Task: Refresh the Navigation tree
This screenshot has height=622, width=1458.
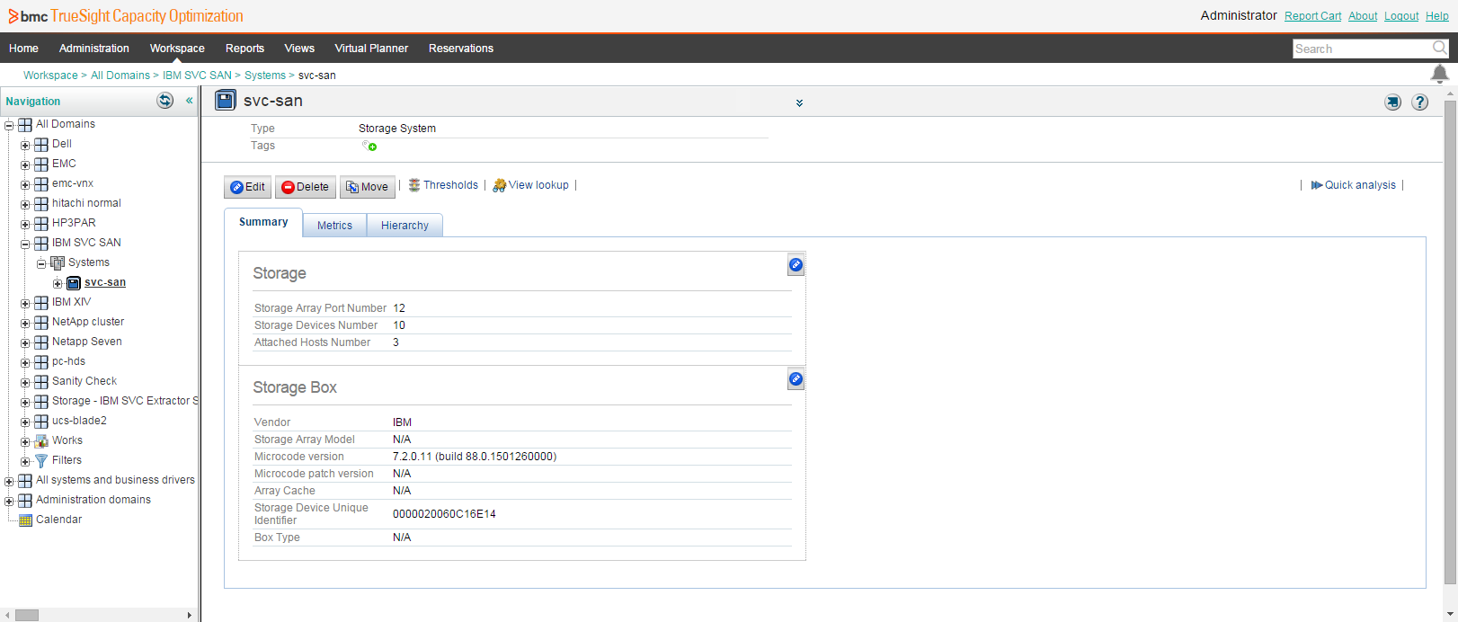Action: (165, 101)
